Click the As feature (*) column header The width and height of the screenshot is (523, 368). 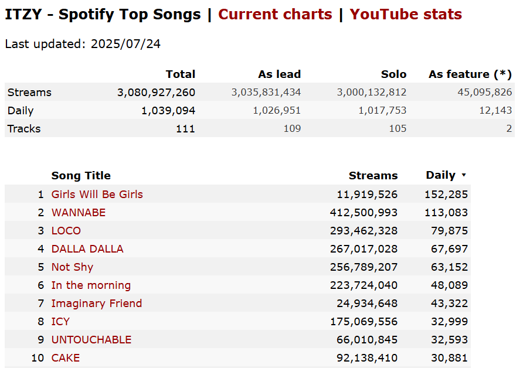pyautogui.click(x=470, y=74)
